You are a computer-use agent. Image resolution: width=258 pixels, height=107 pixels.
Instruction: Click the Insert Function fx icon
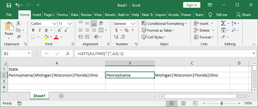pyautogui.click(x=68, y=53)
